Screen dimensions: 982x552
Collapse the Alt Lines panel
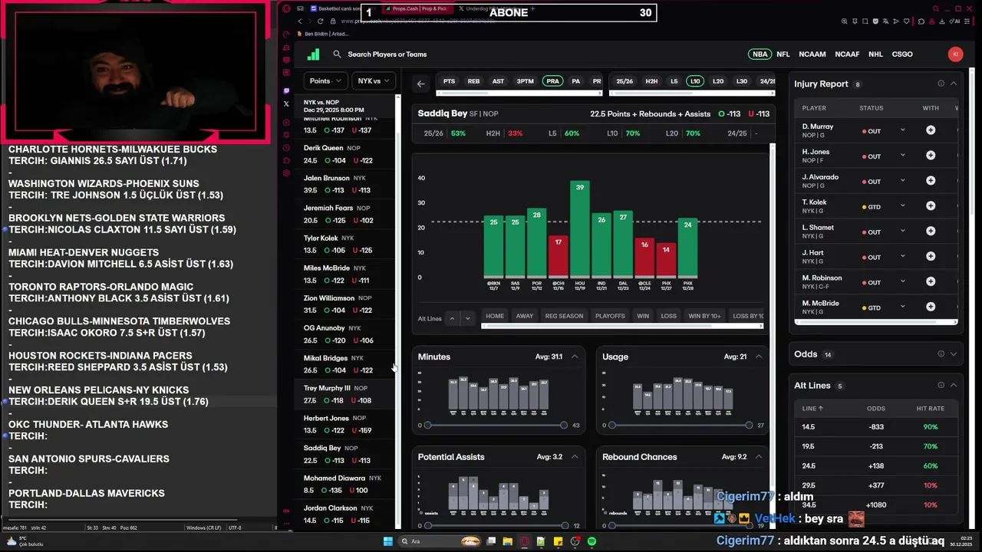[954, 385]
